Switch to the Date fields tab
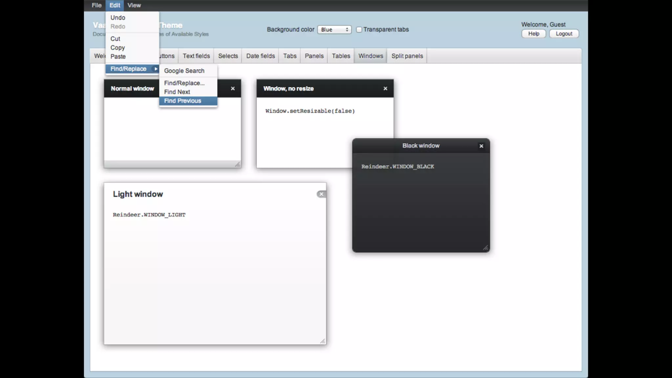 pyautogui.click(x=260, y=56)
